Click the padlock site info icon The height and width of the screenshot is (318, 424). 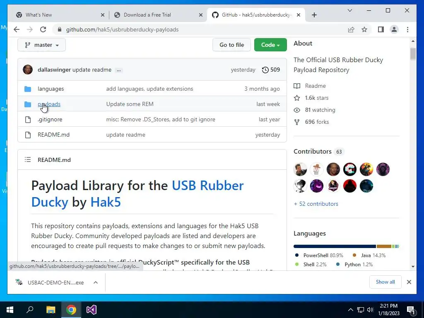[x=60, y=29]
